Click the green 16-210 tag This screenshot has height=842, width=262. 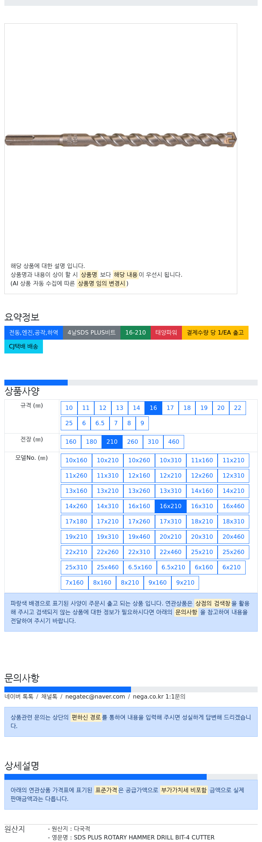135,332
